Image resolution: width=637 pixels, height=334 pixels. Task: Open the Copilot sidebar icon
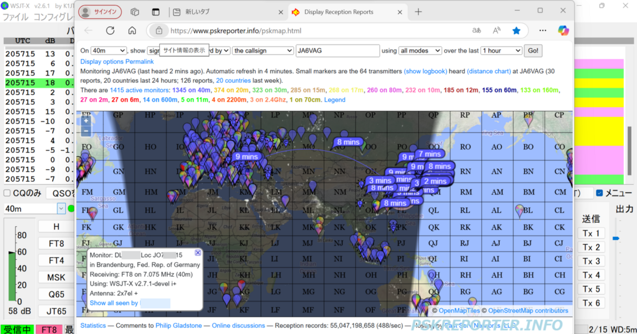(x=563, y=30)
